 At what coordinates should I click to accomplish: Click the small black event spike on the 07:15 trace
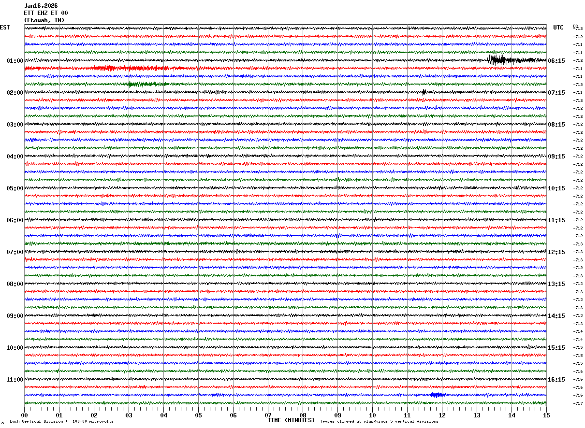click(424, 92)
